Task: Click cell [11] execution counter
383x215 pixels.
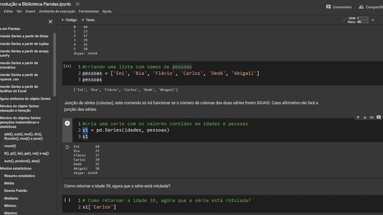Action: click(x=68, y=66)
